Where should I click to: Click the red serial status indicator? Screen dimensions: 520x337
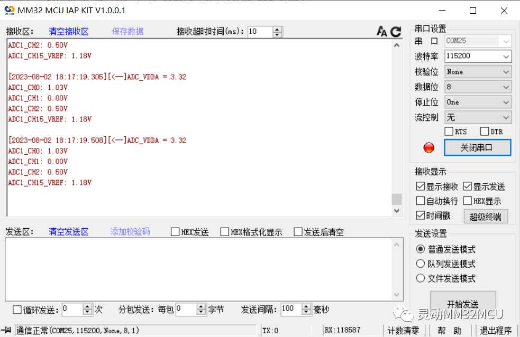pos(428,147)
